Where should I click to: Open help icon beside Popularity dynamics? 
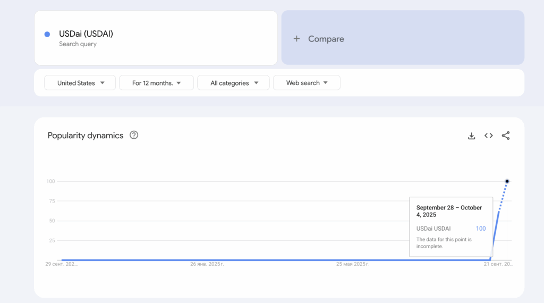click(x=134, y=135)
